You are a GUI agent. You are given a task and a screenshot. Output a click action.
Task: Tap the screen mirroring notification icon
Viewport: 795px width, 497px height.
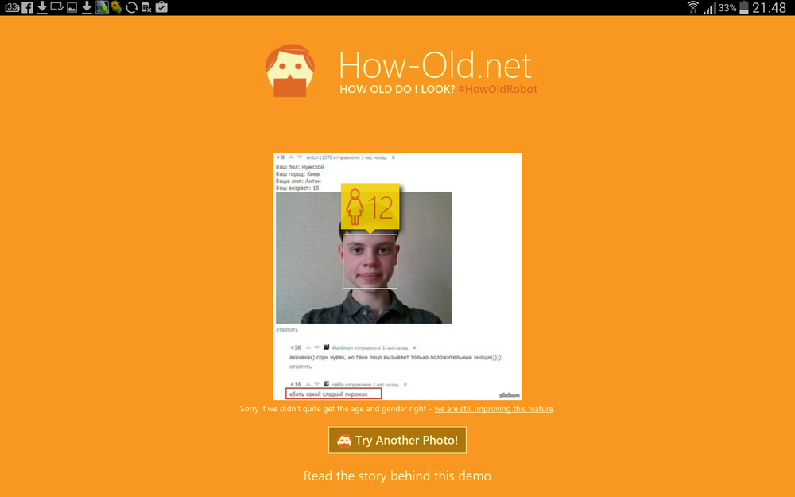click(56, 8)
